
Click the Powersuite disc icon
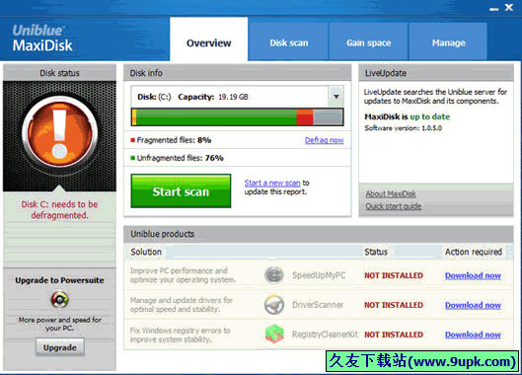coord(60,299)
